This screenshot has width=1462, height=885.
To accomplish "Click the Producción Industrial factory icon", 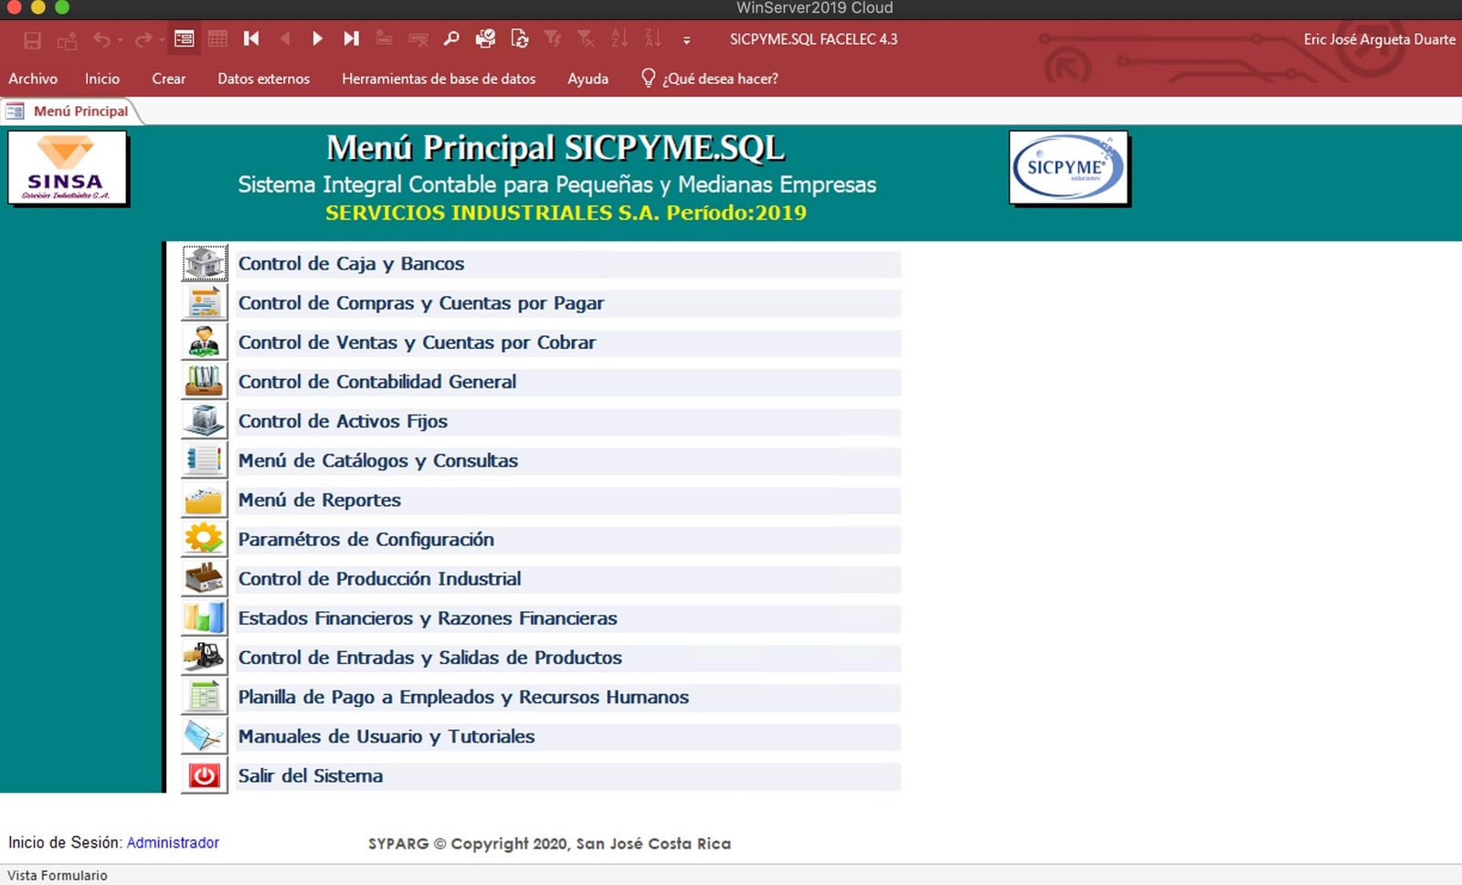I will point(204,578).
